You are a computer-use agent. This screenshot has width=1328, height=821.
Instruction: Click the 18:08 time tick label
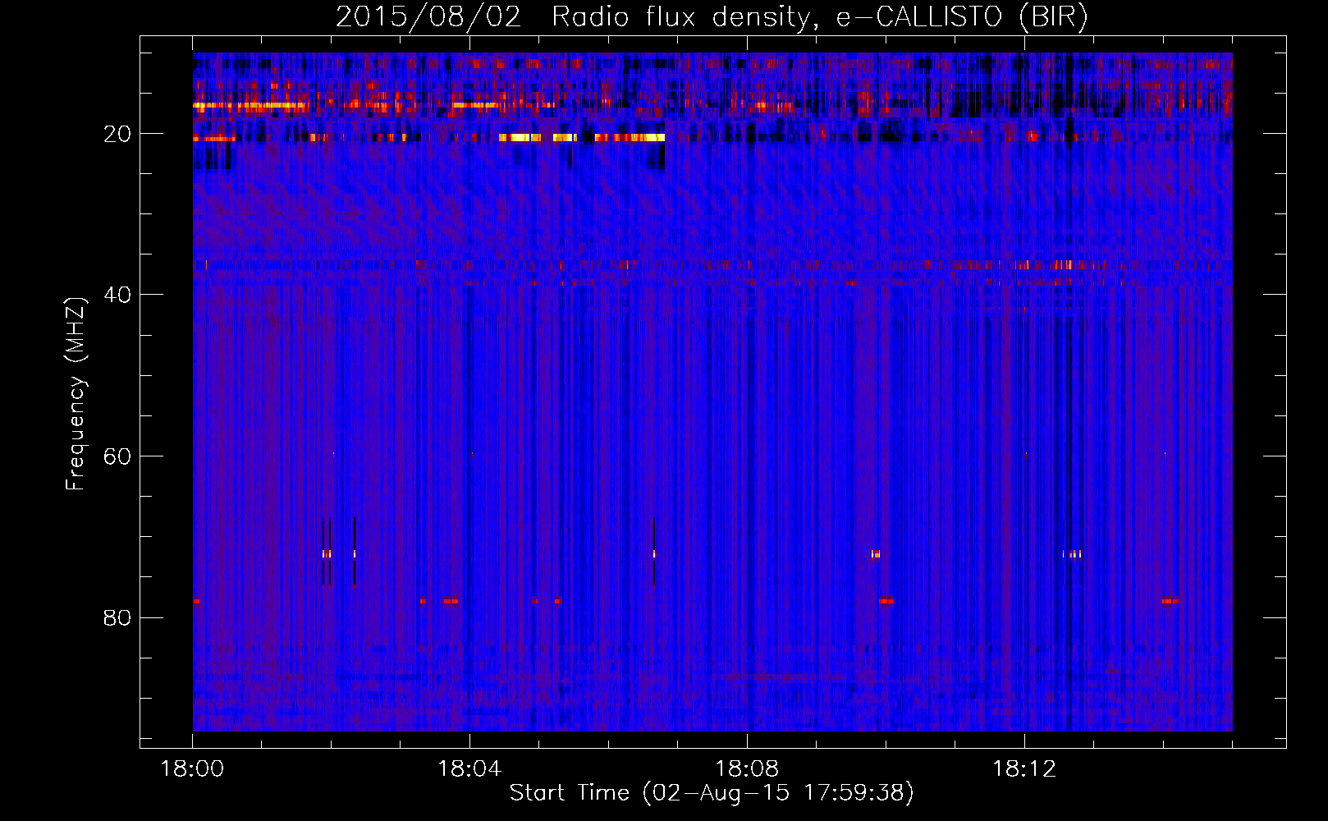click(747, 769)
